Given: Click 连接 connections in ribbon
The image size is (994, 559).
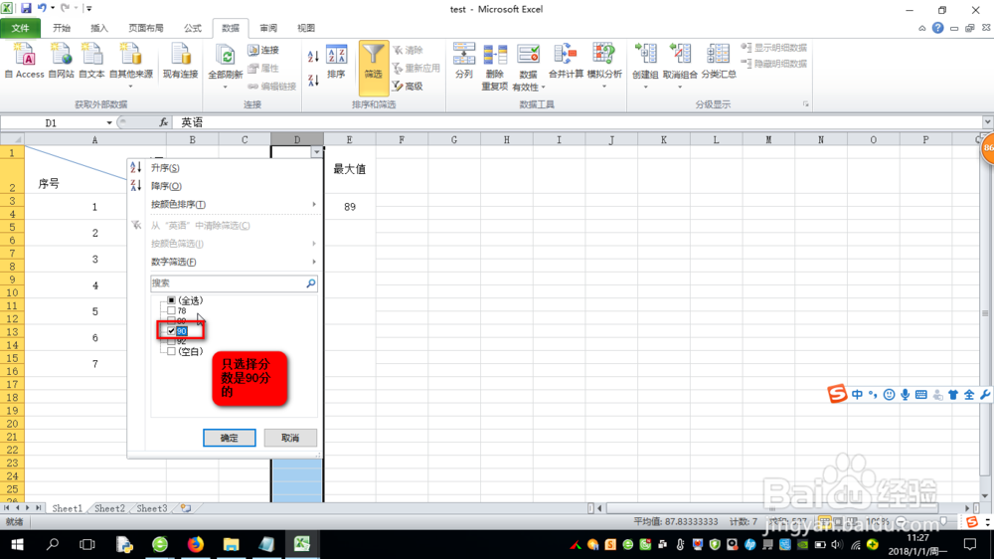Looking at the screenshot, I should (263, 50).
